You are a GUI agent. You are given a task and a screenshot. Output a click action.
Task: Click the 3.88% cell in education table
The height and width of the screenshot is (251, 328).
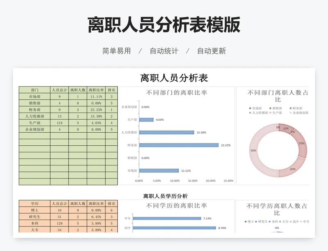(x=96, y=223)
